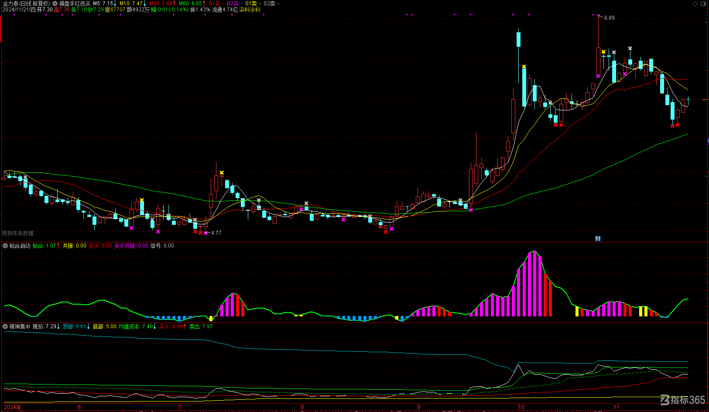Click the 染料涂料 sector link
The image size is (709, 412).
click(x=250, y=10)
